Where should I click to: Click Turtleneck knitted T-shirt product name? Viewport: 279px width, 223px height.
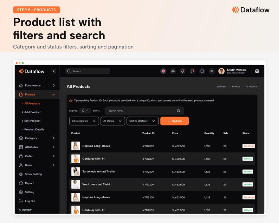(x=99, y=172)
